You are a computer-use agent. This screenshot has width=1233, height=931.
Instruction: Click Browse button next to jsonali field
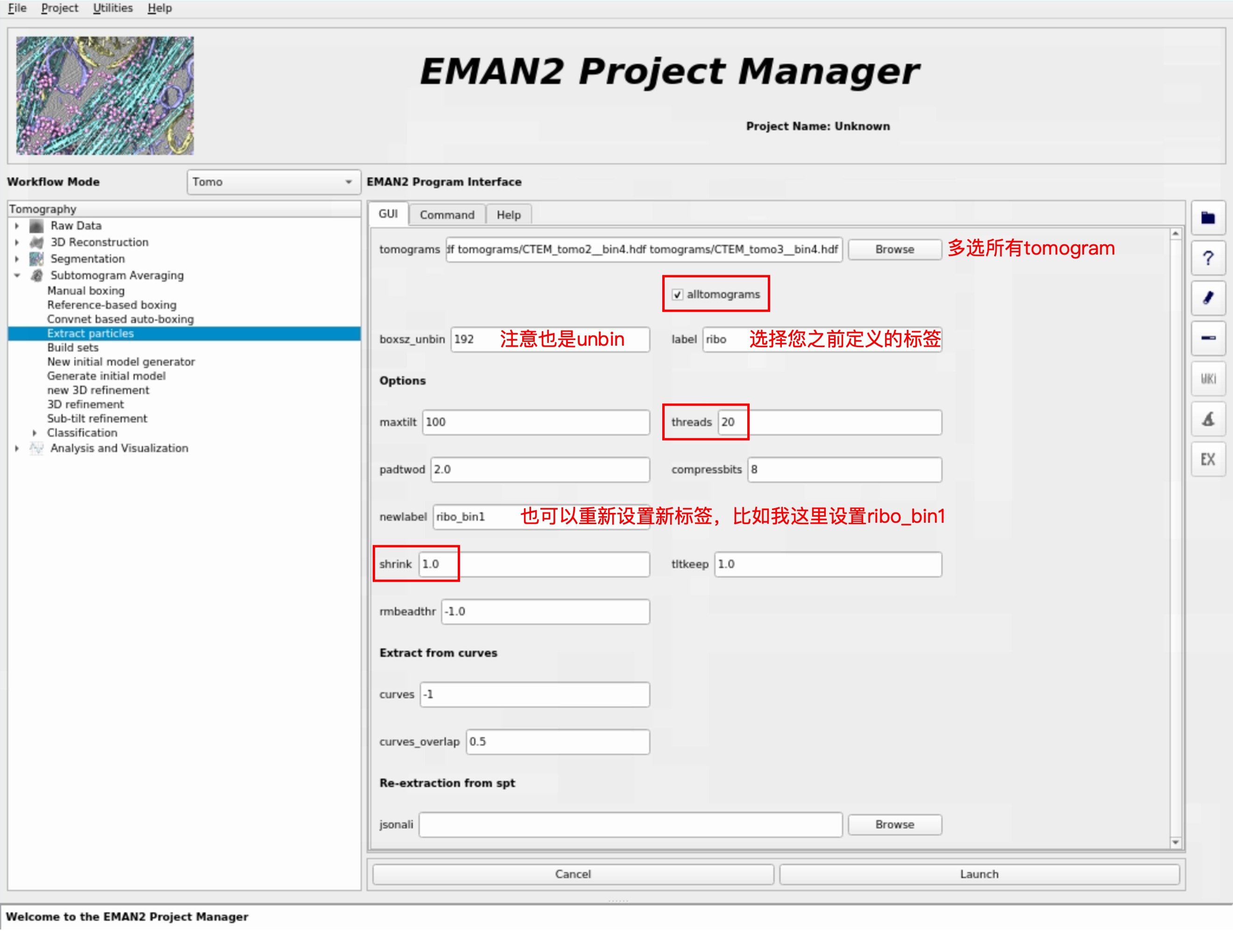tap(895, 824)
